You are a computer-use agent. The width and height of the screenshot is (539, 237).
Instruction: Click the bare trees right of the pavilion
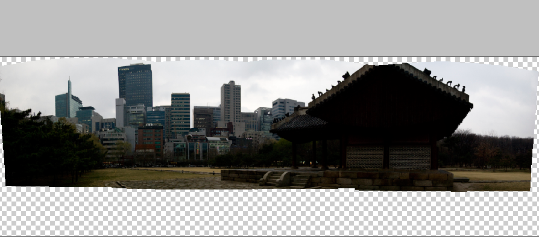pos(487,150)
